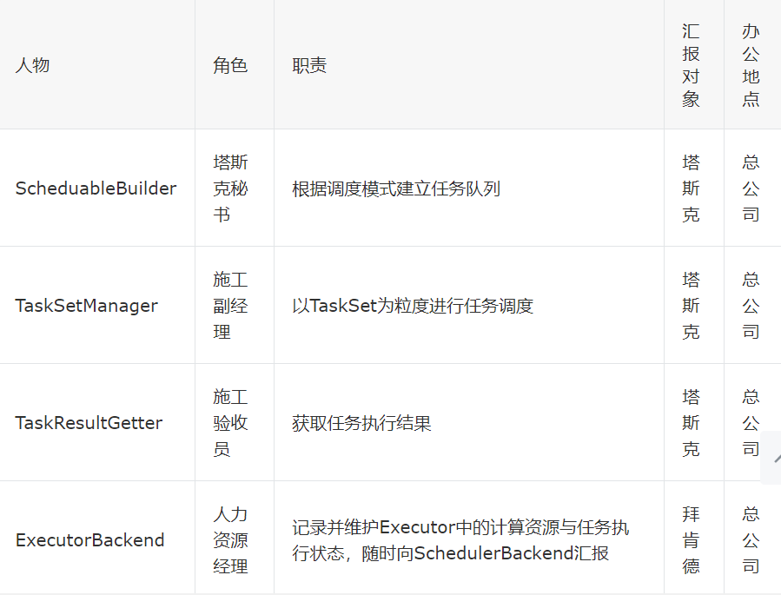Click the 获取任务执行结果 description cell
Image resolution: width=781 pixels, height=595 pixels.
point(361,423)
